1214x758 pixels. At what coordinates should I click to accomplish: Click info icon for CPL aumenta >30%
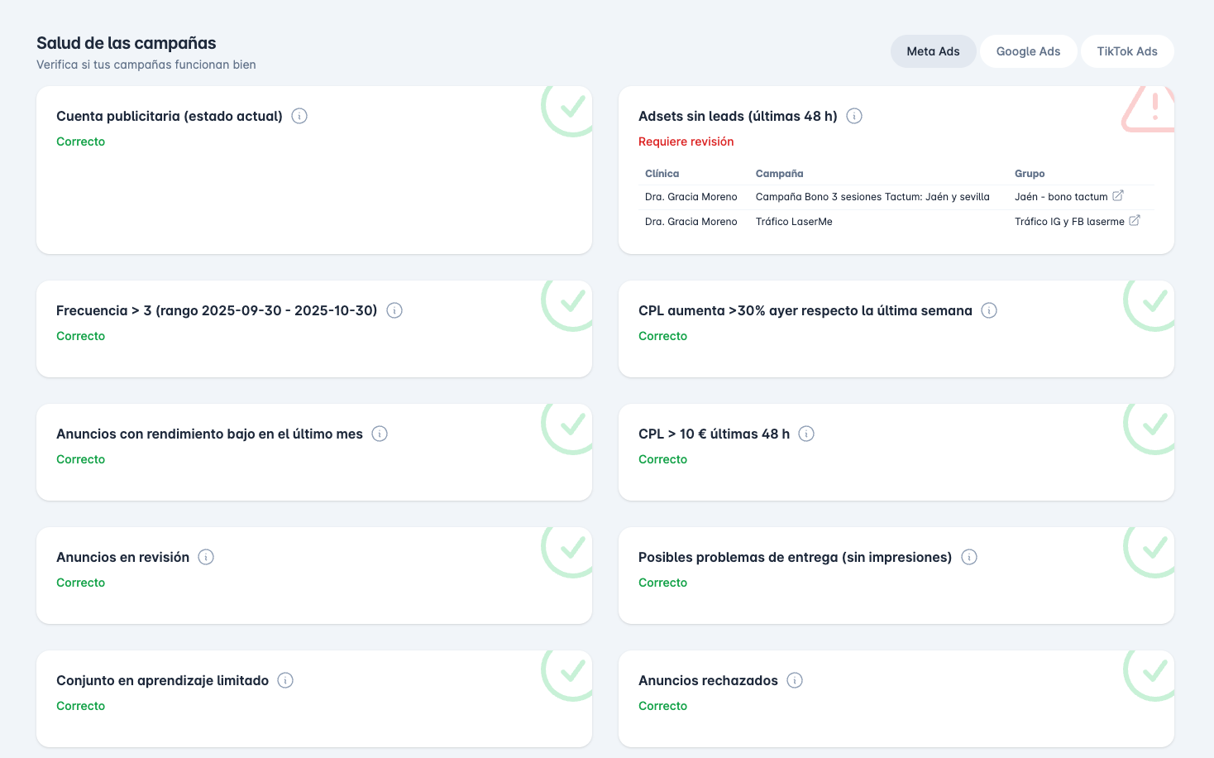(x=989, y=310)
